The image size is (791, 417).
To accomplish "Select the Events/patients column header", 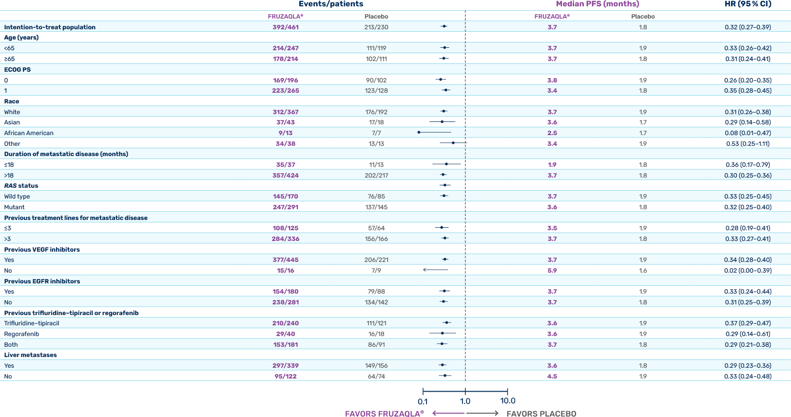I will pos(331,4).
